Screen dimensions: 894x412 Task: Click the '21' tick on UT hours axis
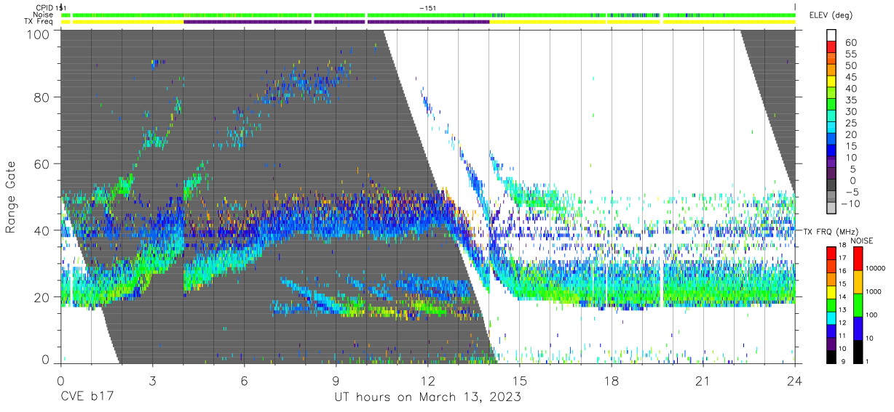(703, 380)
